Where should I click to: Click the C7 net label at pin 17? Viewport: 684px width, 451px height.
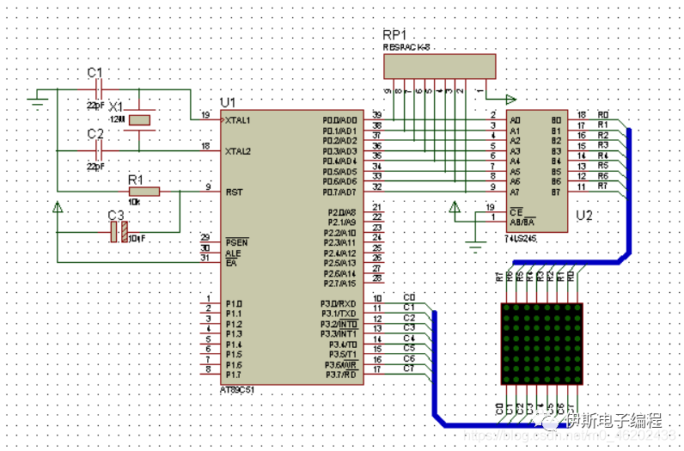click(409, 369)
